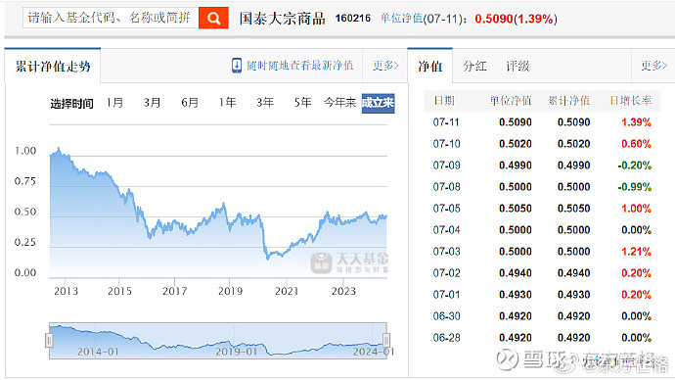Switch to the 评级 tab

click(517, 67)
